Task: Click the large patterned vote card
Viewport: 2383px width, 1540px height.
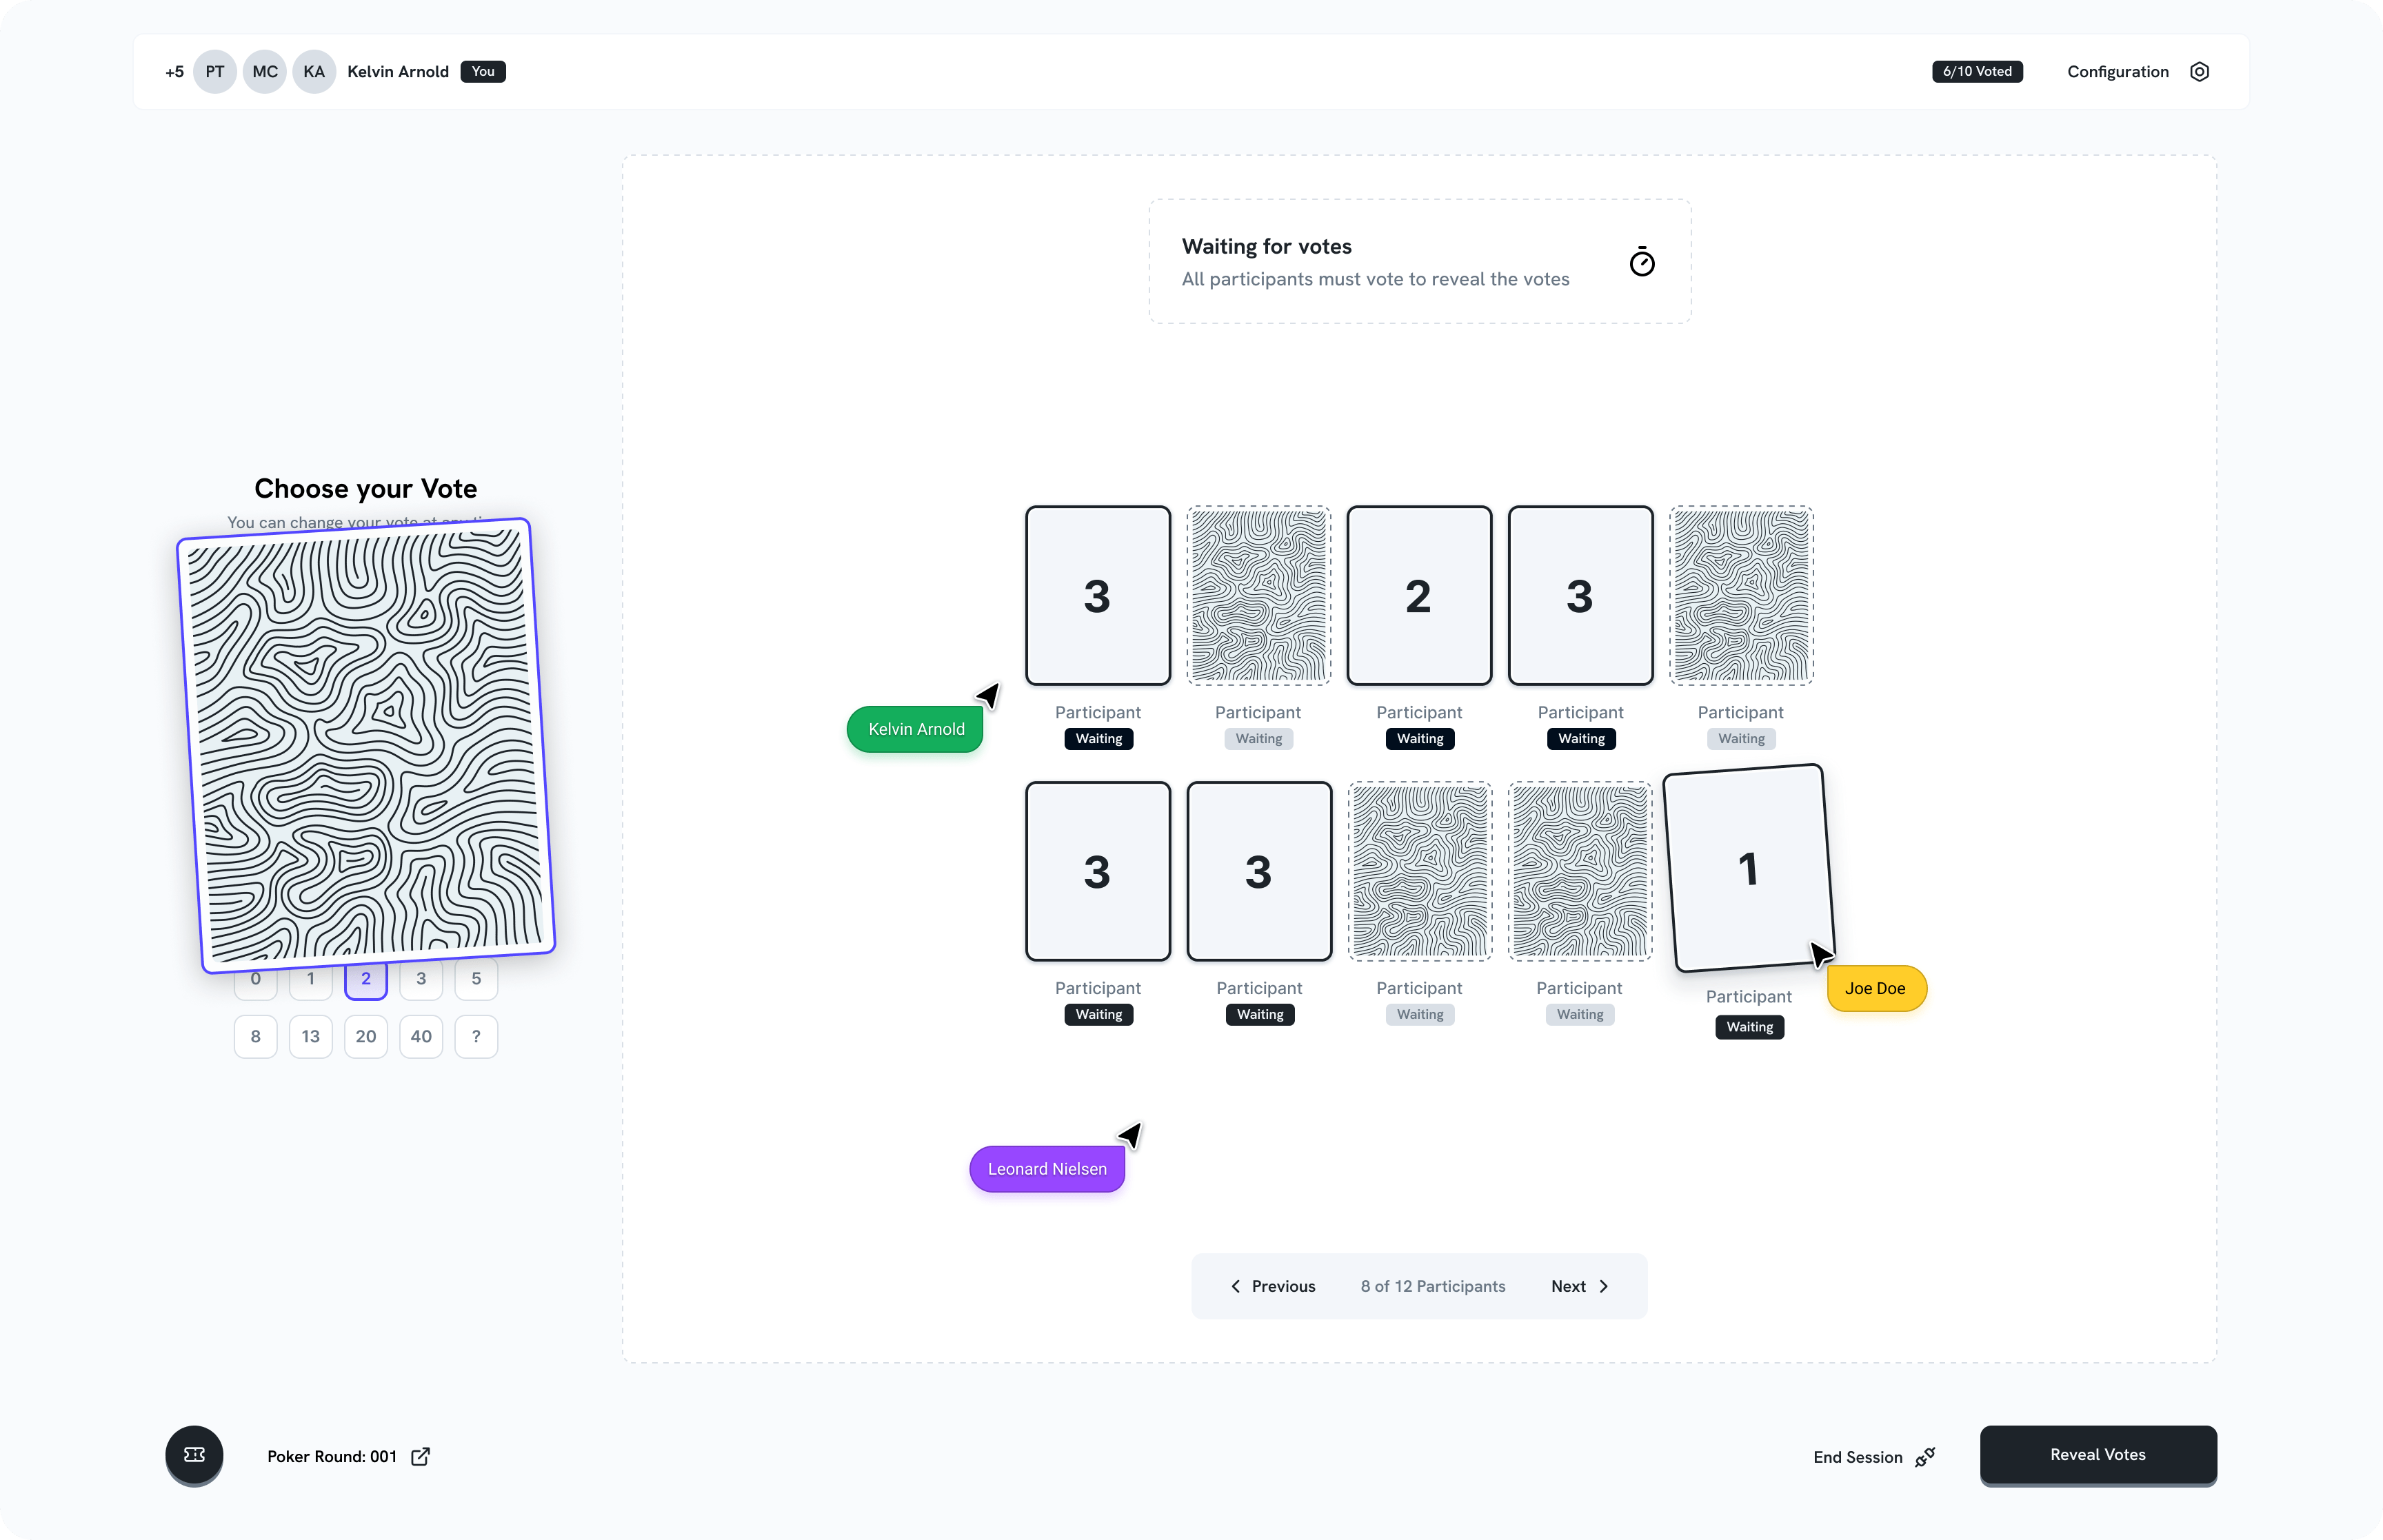Action: click(366, 745)
